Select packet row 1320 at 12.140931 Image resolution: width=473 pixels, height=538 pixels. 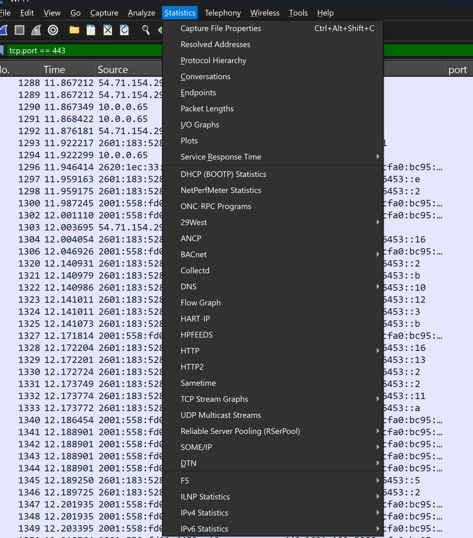pyautogui.click(x=81, y=263)
